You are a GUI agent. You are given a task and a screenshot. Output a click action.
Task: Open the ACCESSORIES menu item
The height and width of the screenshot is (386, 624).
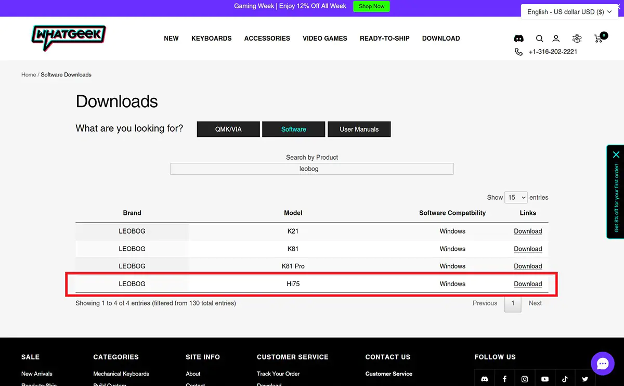(x=267, y=38)
